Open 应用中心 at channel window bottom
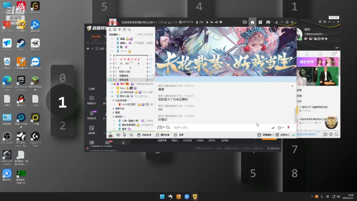The width and height of the screenshot is (357, 201). tap(282, 135)
